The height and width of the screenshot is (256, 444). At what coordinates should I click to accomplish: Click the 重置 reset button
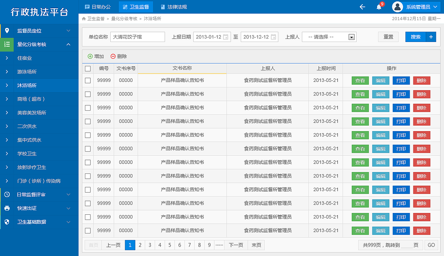[x=388, y=36]
